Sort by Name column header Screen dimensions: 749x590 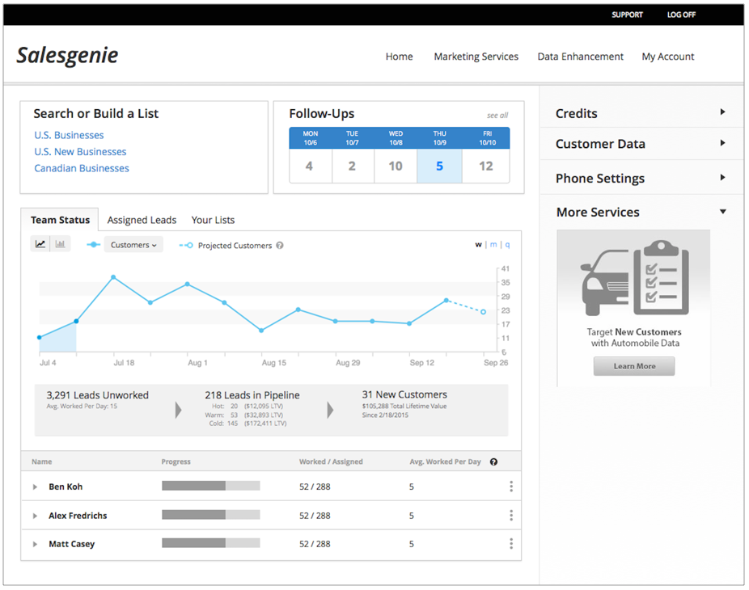coord(41,461)
